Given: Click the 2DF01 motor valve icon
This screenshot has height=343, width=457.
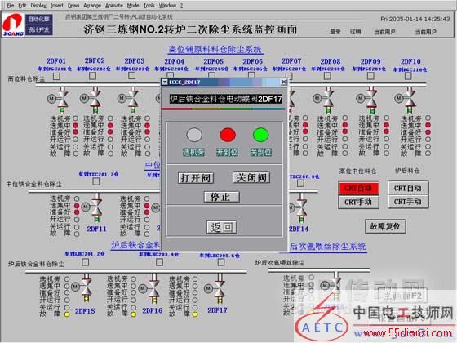Looking at the screenshot, I should click(x=59, y=99).
